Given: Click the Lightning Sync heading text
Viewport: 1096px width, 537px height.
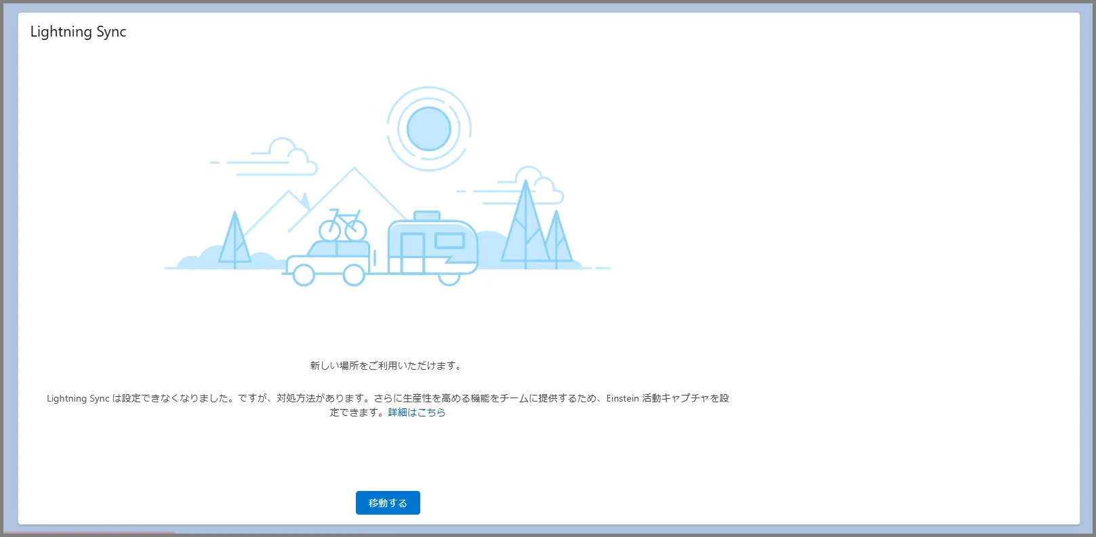Looking at the screenshot, I should 78,32.
